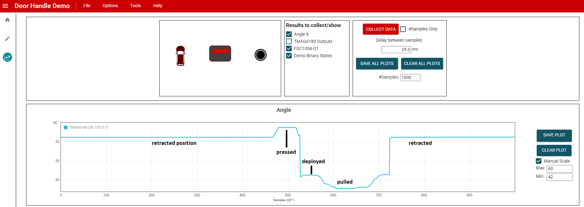
Task: Go to the Home page icon
Action: click(x=7, y=20)
